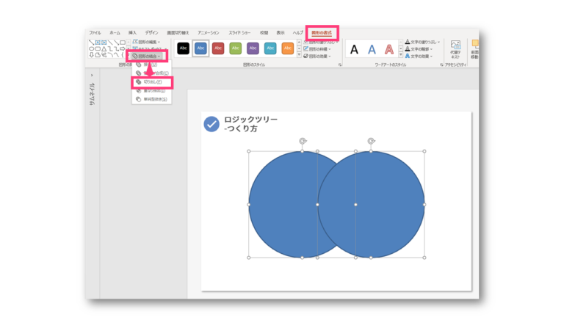This screenshot has width=564, height=317.
Task: Open 図形の効果 effects dropdown
Action: pyautogui.click(x=317, y=56)
